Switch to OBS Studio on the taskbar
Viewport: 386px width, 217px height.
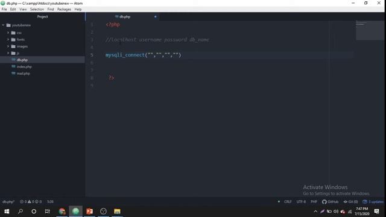[103, 212]
